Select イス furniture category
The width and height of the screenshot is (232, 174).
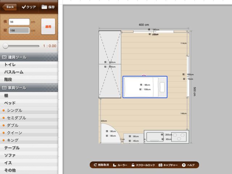(29, 163)
